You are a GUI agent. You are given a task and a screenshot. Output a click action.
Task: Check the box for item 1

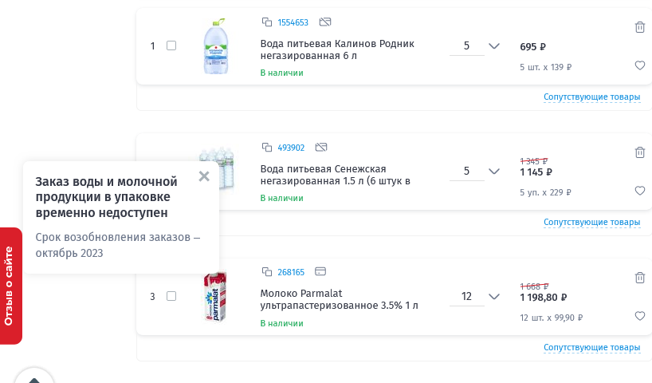171,45
